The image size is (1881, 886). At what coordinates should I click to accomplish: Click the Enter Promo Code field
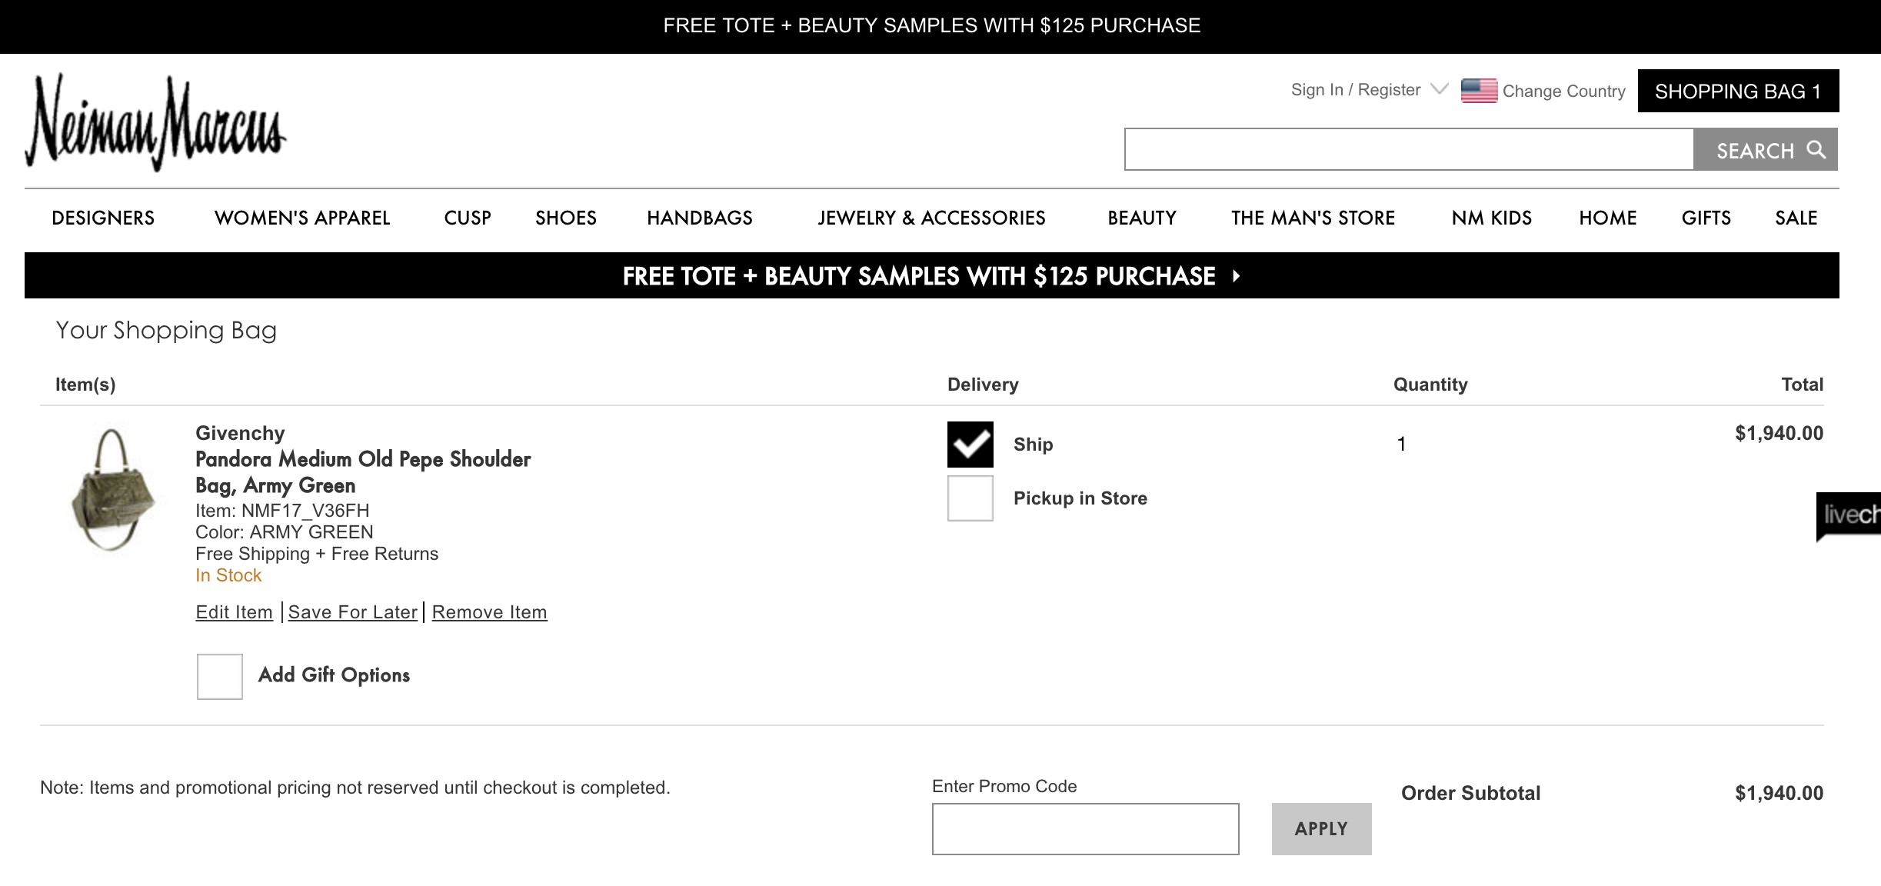click(x=1085, y=829)
